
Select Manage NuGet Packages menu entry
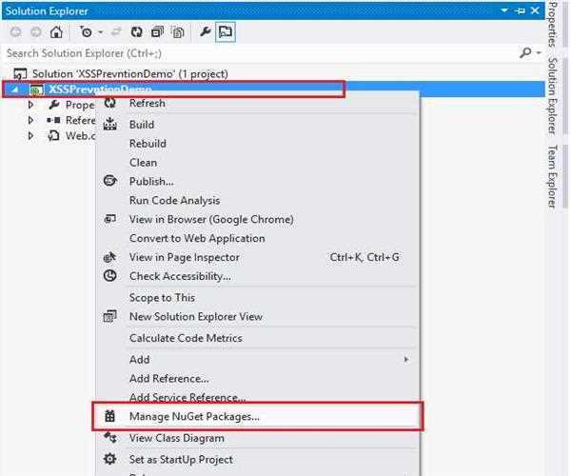[x=194, y=416]
